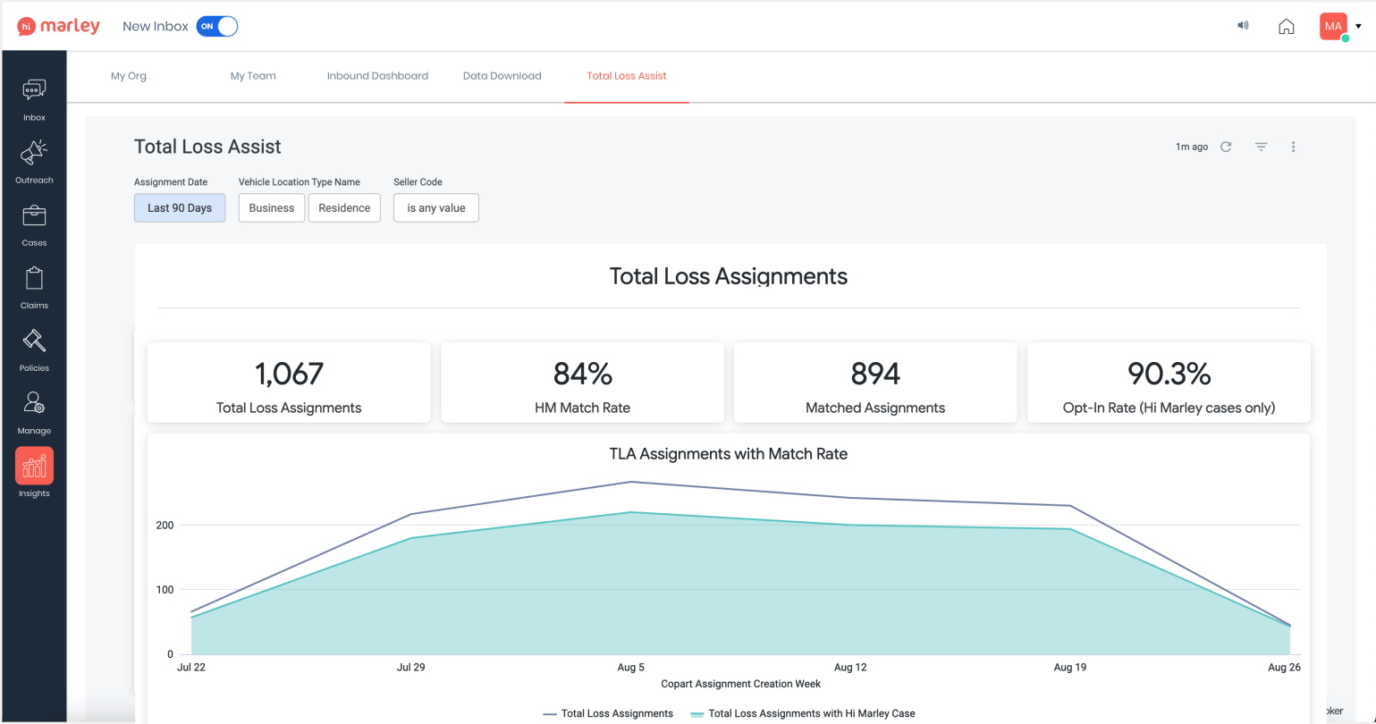Toggle the New Inbox switch off
The height and width of the screenshot is (724, 1376).
coord(217,26)
